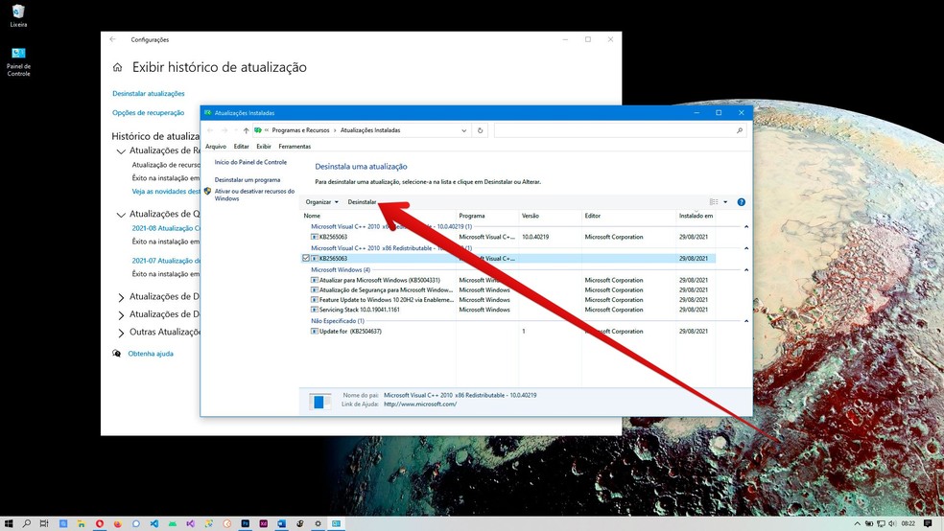Open the Painel de Controle desktop icon

click(x=18, y=61)
